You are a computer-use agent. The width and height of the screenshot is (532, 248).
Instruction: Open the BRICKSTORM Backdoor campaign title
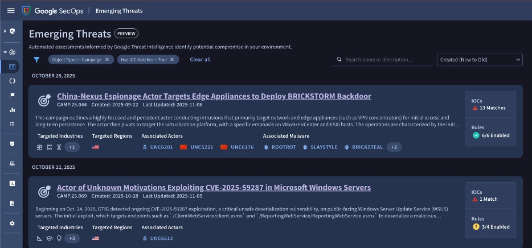(x=214, y=96)
